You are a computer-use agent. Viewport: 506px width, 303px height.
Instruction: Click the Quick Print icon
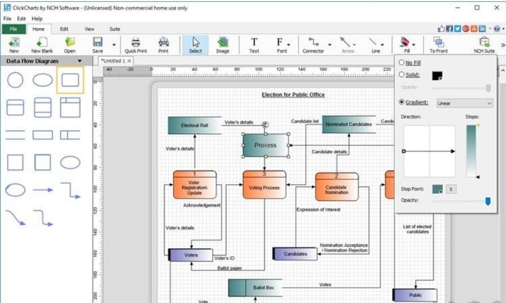136,45
